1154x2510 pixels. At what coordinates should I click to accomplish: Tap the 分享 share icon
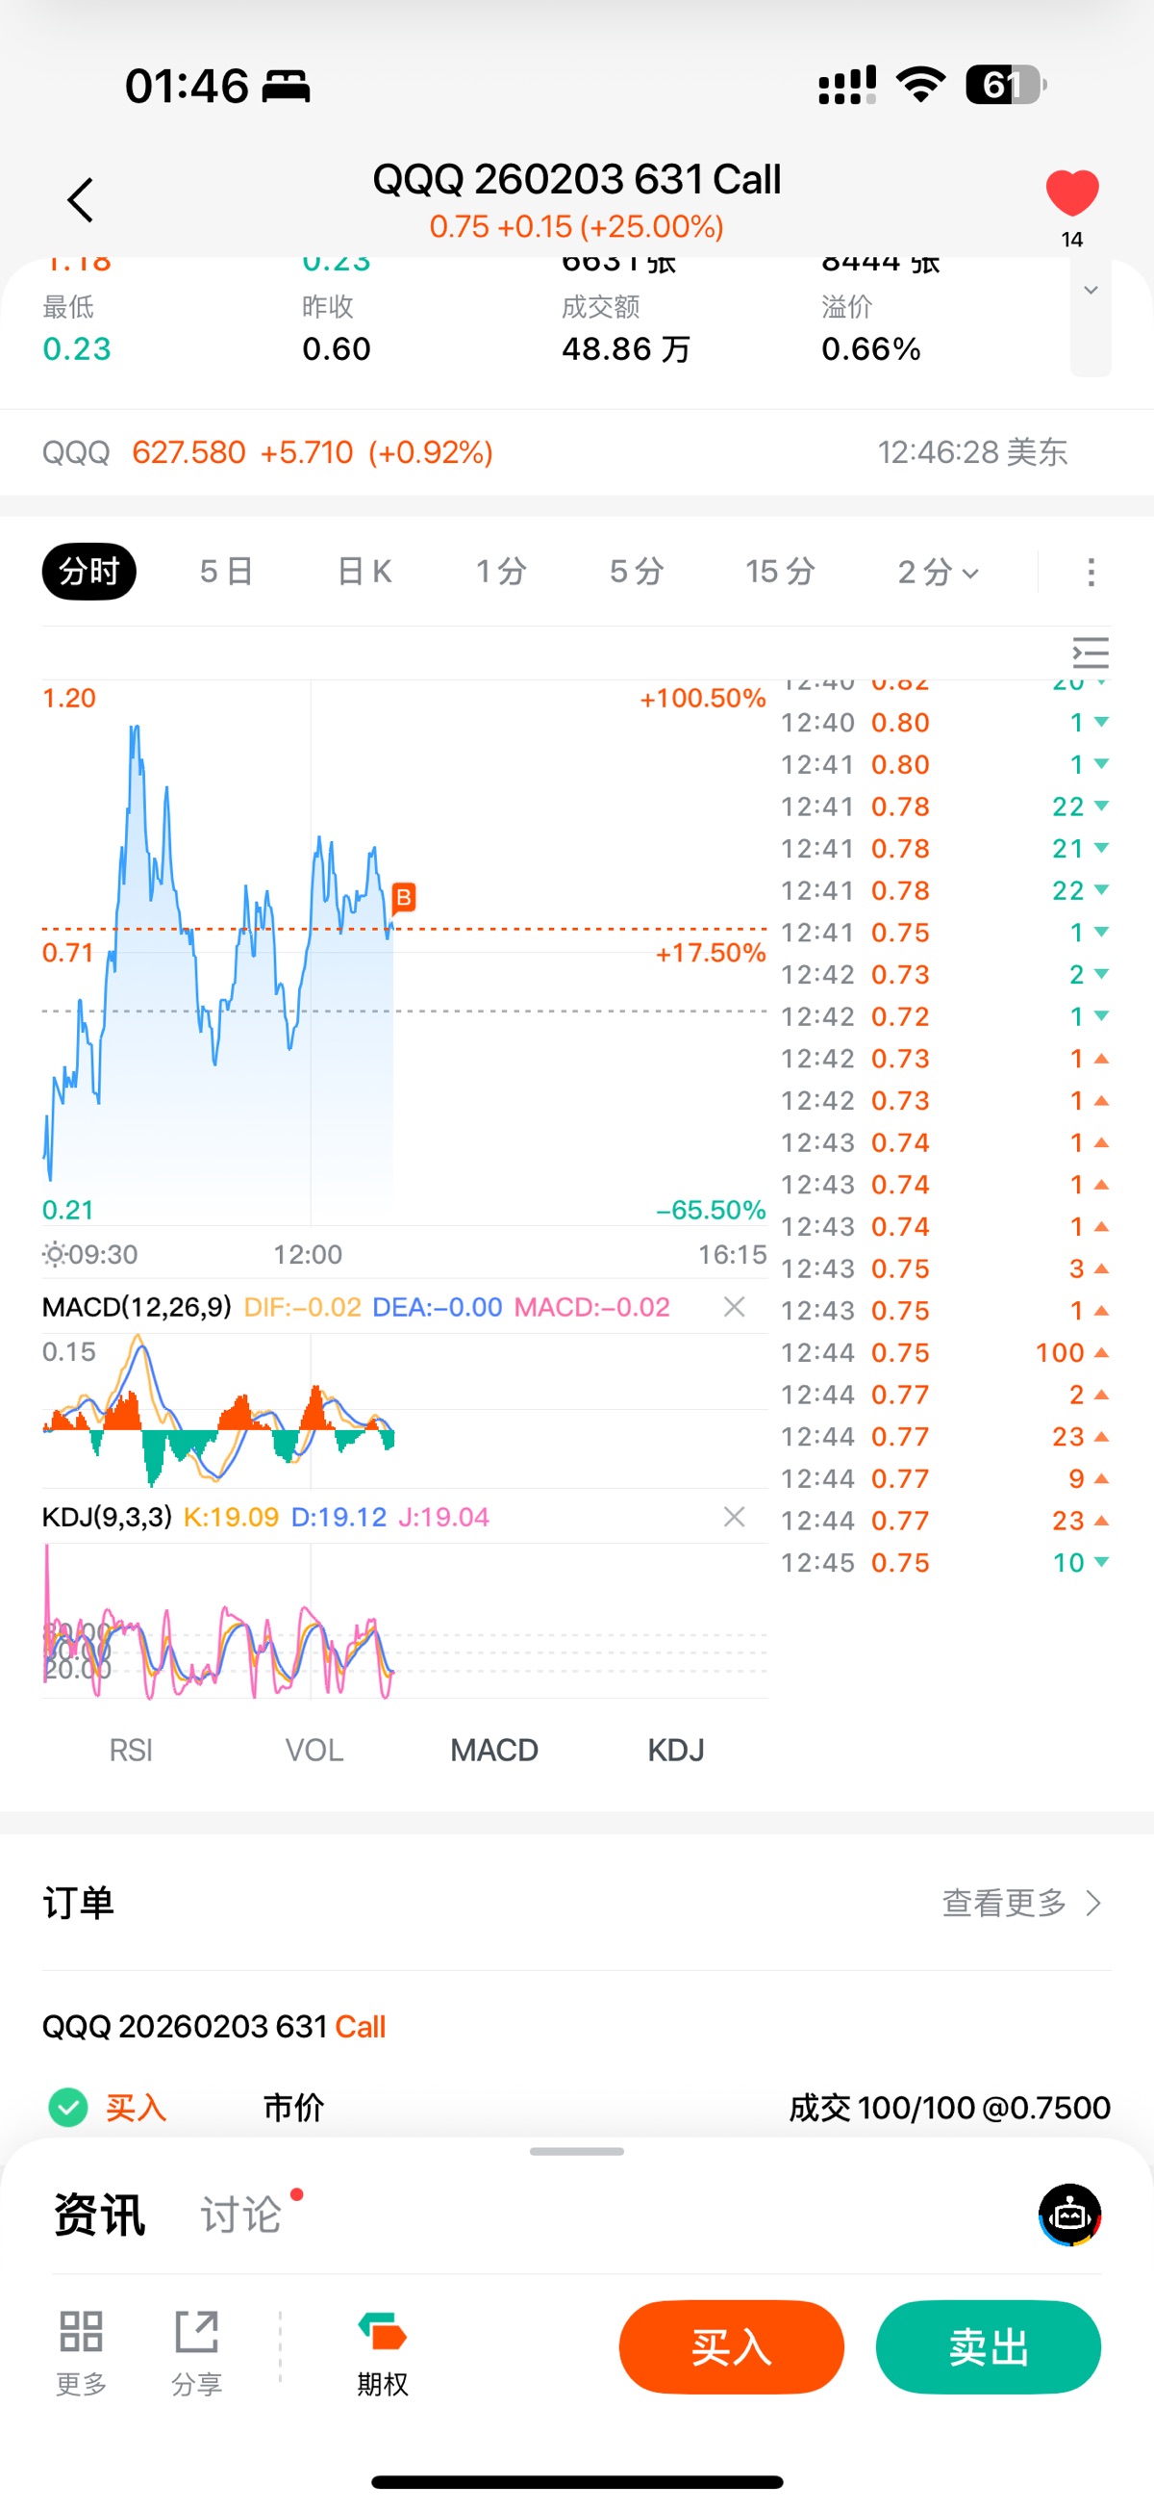197,2350
